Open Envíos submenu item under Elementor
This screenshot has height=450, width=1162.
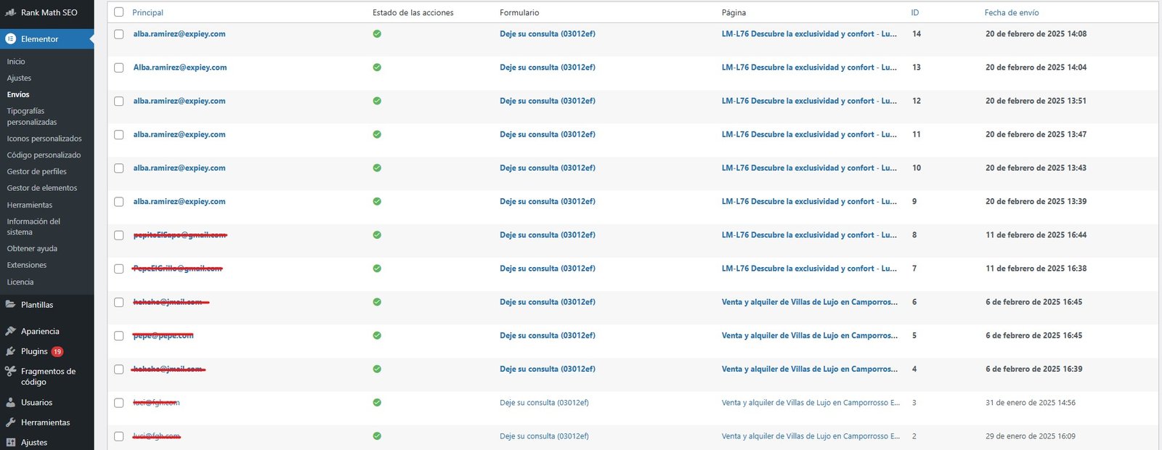point(18,94)
